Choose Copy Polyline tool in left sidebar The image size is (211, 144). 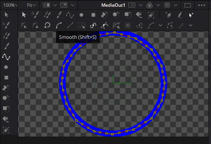coord(6,88)
